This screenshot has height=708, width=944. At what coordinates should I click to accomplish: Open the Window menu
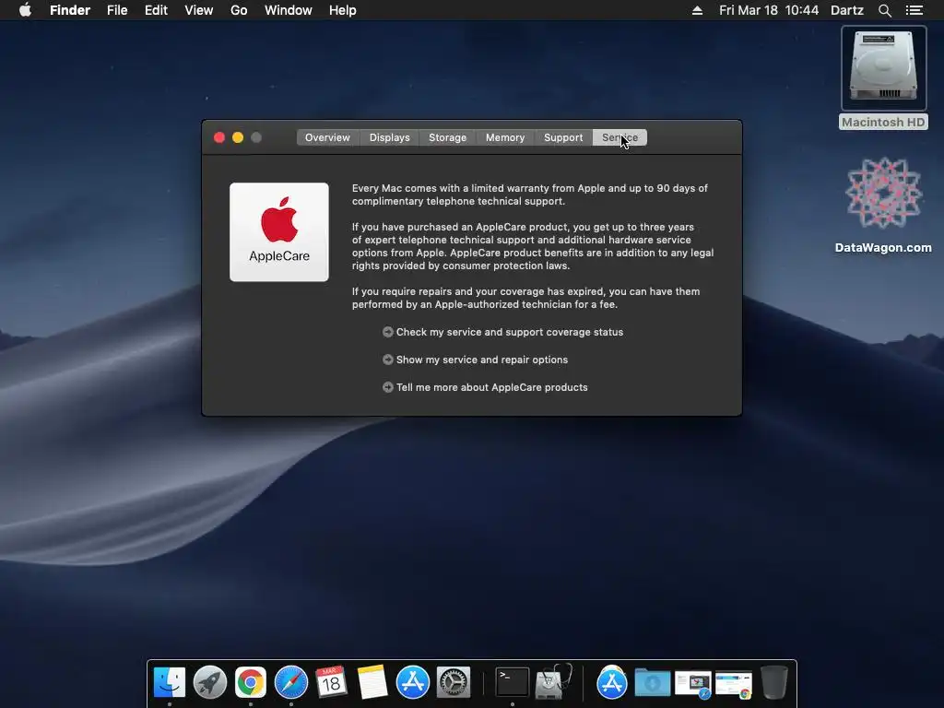click(x=289, y=10)
